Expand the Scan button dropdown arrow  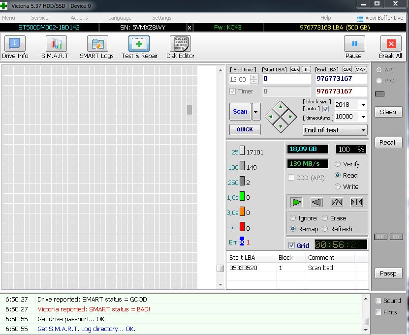pyautogui.click(x=256, y=112)
